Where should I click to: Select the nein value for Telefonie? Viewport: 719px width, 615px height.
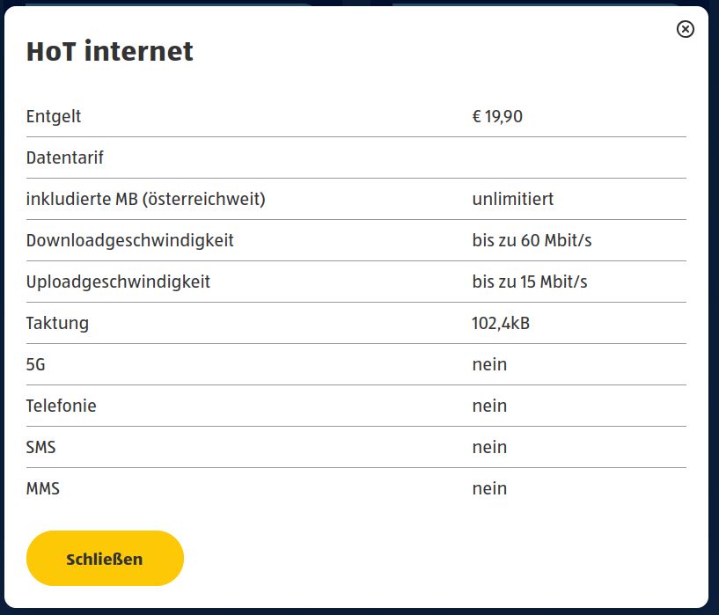click(x=489, y=406)
